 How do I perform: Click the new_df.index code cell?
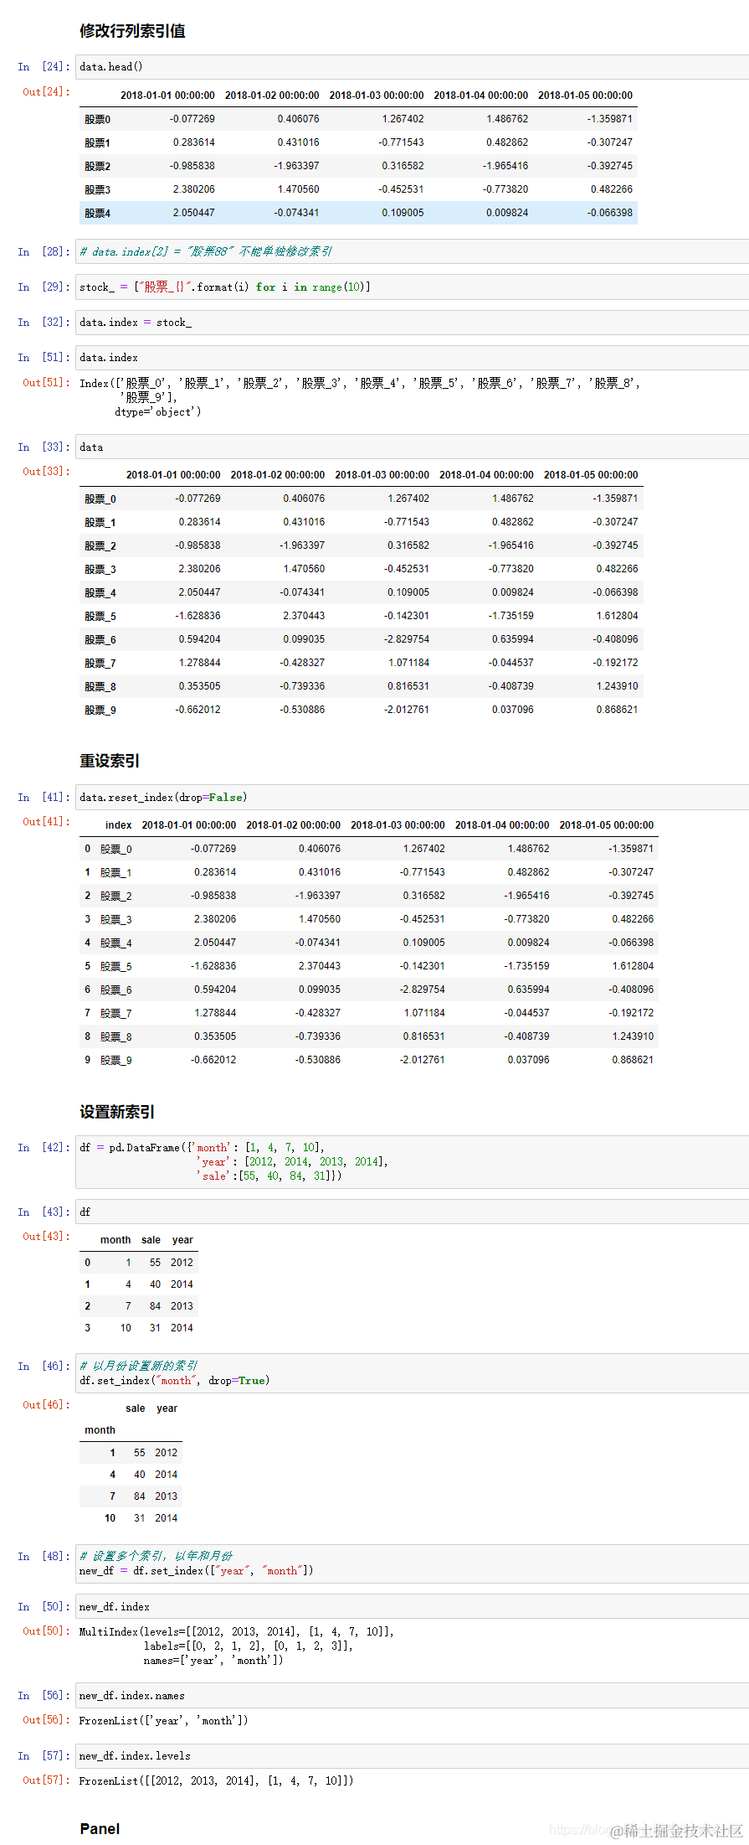[412, 1607]
